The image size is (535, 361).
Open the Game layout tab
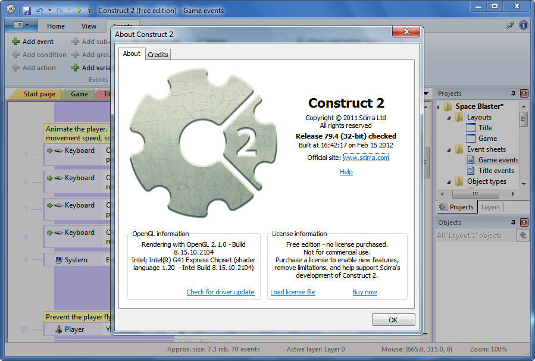pyautogui.click(x=79, y=94)
